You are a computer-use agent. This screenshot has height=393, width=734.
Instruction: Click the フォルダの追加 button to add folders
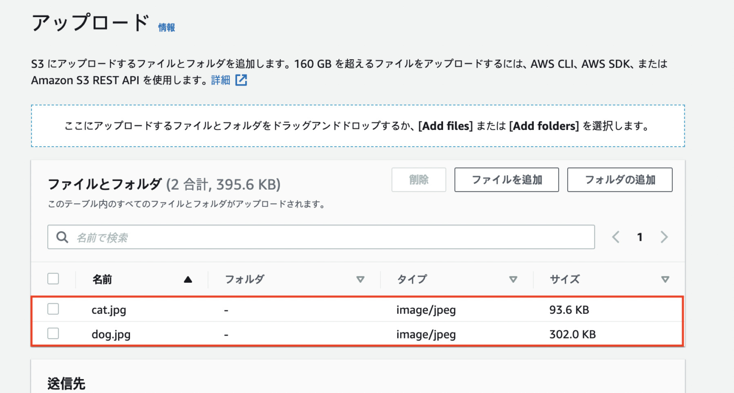tap(620, 180)
